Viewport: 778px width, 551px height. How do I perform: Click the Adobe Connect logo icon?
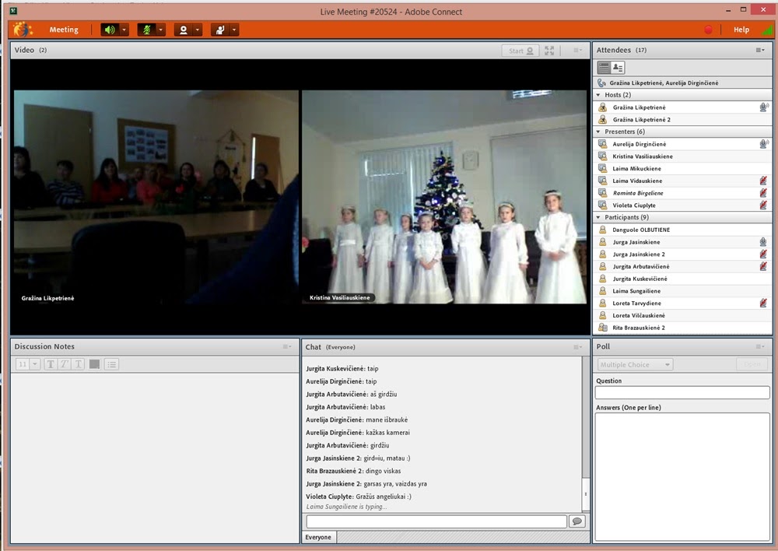click(23, 30)
